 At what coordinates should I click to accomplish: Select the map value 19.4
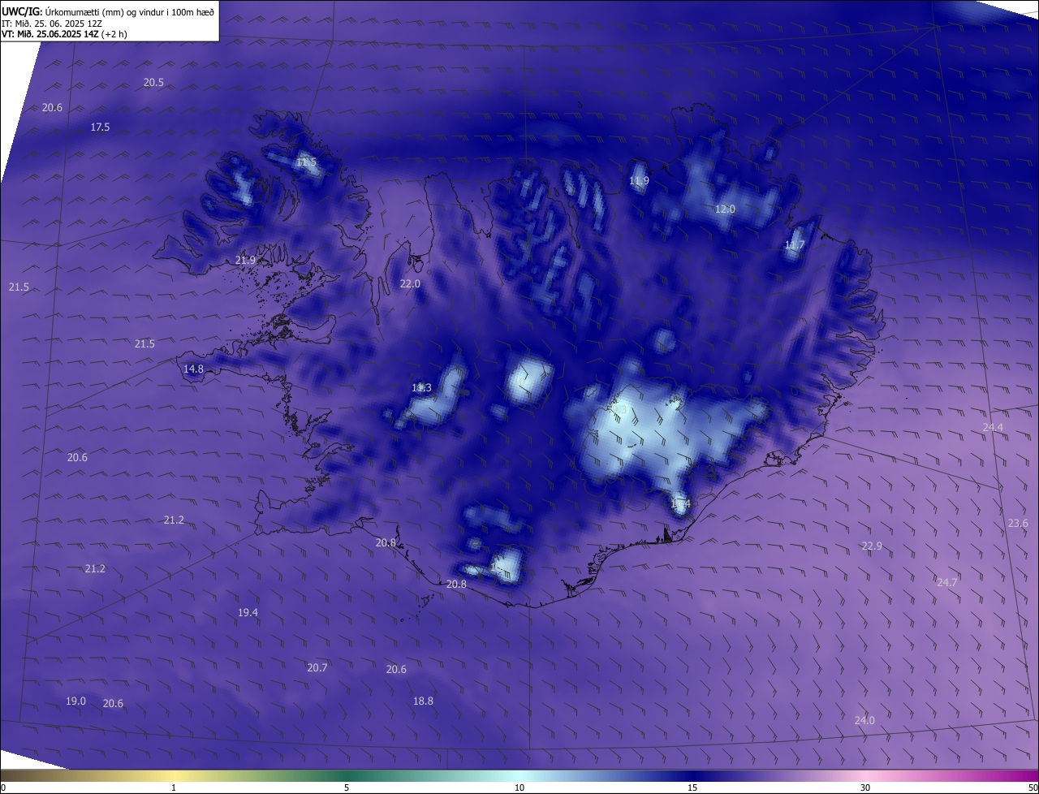tap(248, 613)
